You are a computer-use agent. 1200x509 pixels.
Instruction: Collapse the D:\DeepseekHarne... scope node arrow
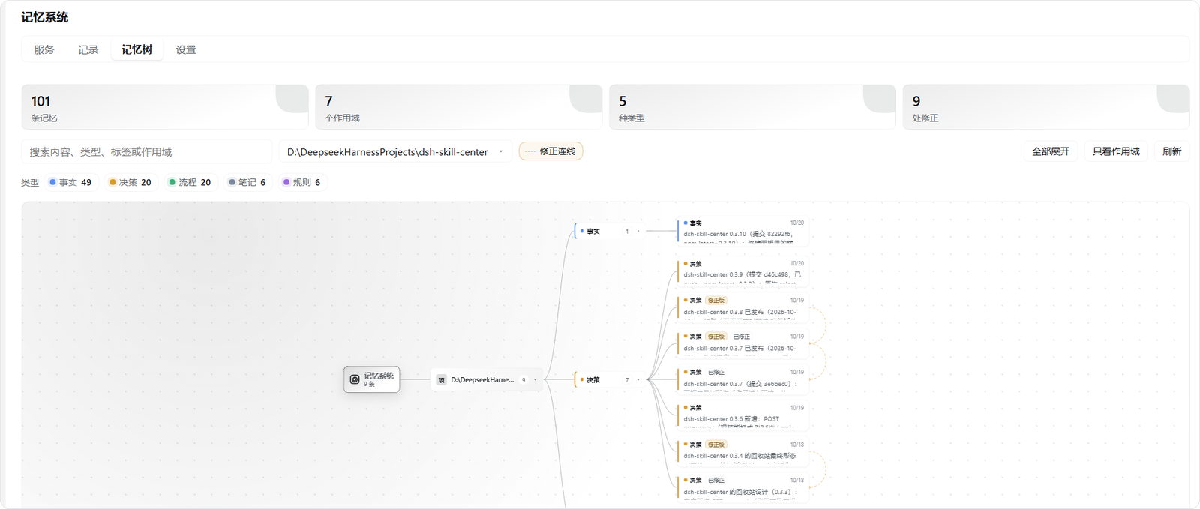click(535, 380)
